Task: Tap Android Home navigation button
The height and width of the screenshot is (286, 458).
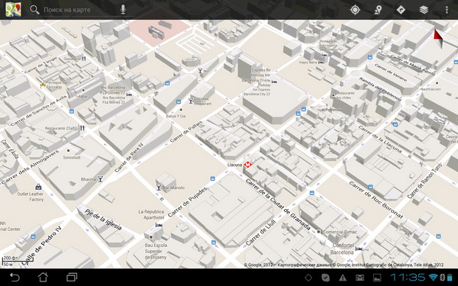Action: (x=43, y=277)
